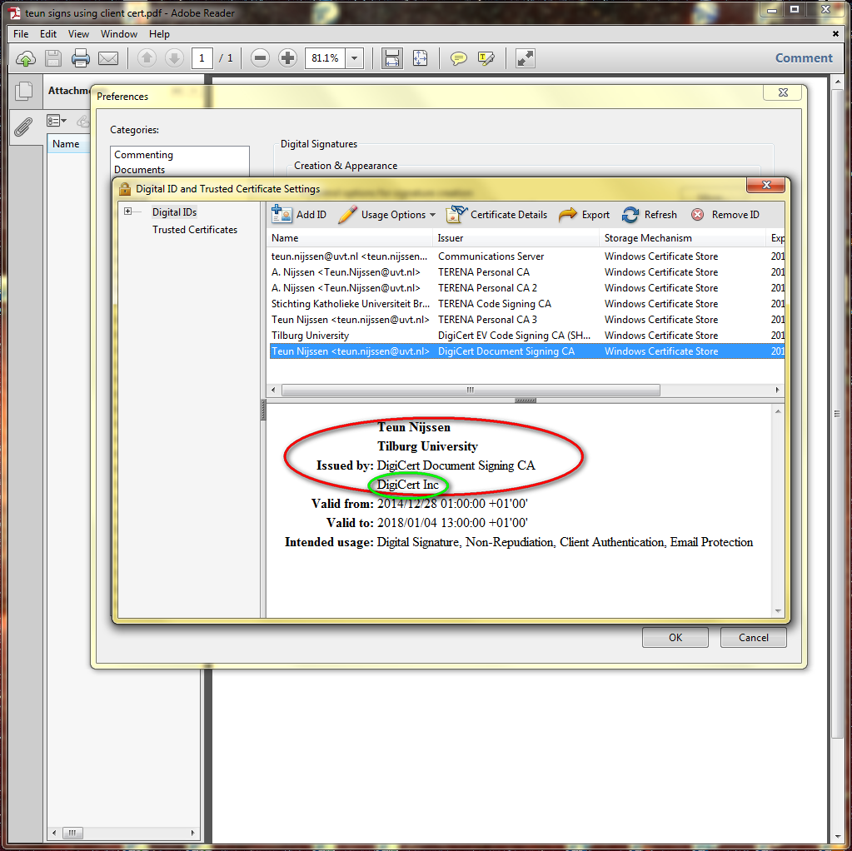
Task: Select Trusted Certificates in the tree
Action: click(x=194, y=230)
